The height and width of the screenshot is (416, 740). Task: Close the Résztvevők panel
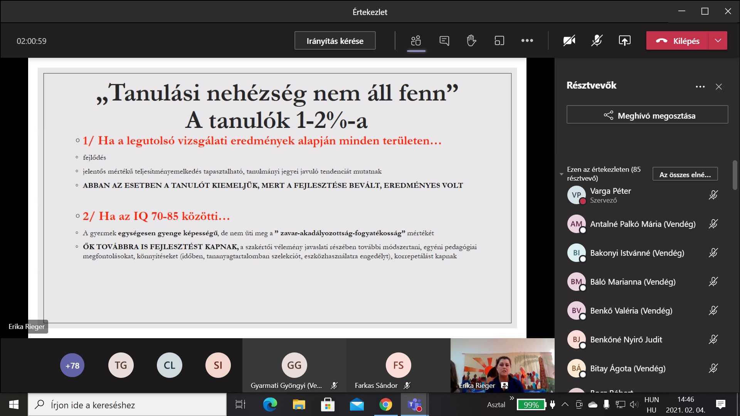pyautogui.click(x=718, y=87)
